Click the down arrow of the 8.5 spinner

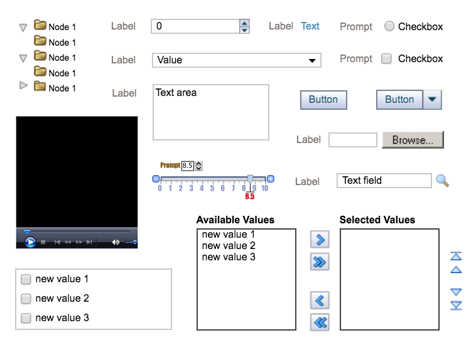198,168
